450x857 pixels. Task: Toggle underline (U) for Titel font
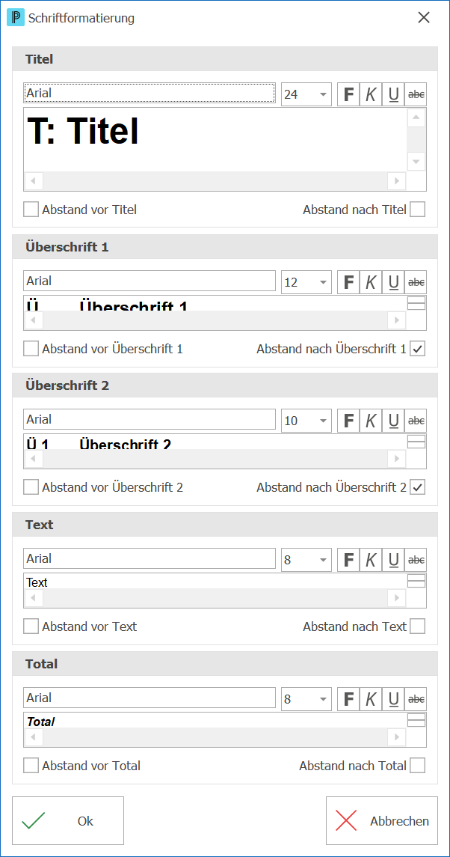pyautogui.click(x=393, y=94)
